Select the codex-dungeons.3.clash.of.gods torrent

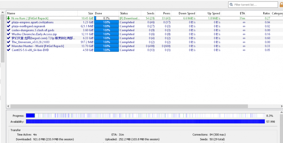click(33, 30)
